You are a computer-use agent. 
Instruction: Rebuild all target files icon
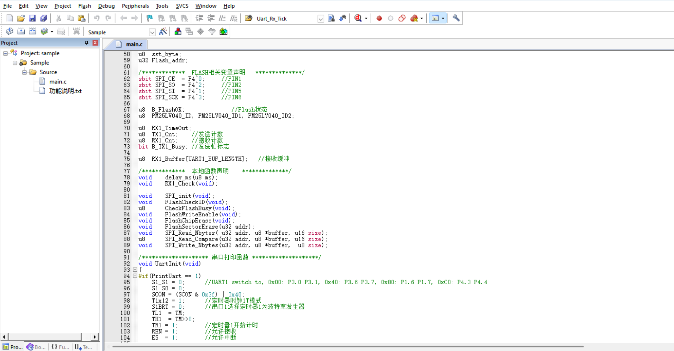pyautogui.click(x=32, y=31)
